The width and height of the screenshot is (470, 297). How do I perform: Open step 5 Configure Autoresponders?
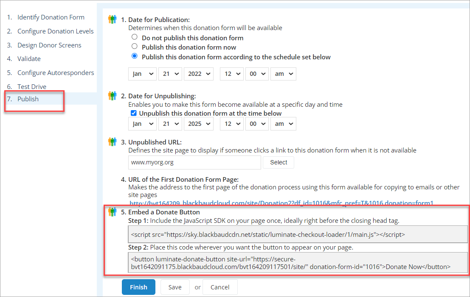point(56,73)
